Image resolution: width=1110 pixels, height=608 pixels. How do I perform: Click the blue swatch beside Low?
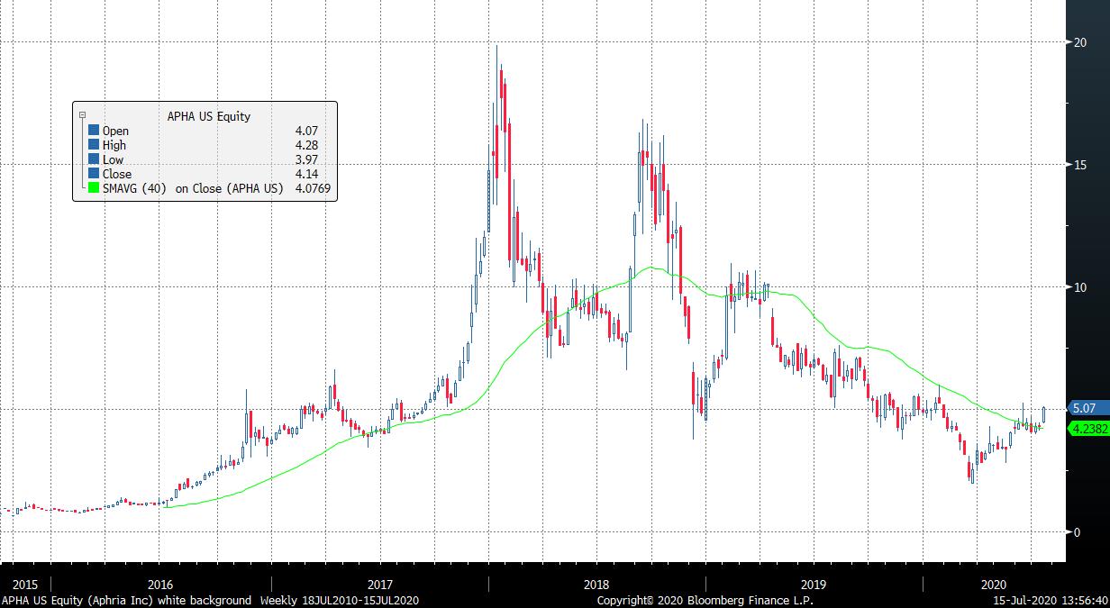click(94, 159)
